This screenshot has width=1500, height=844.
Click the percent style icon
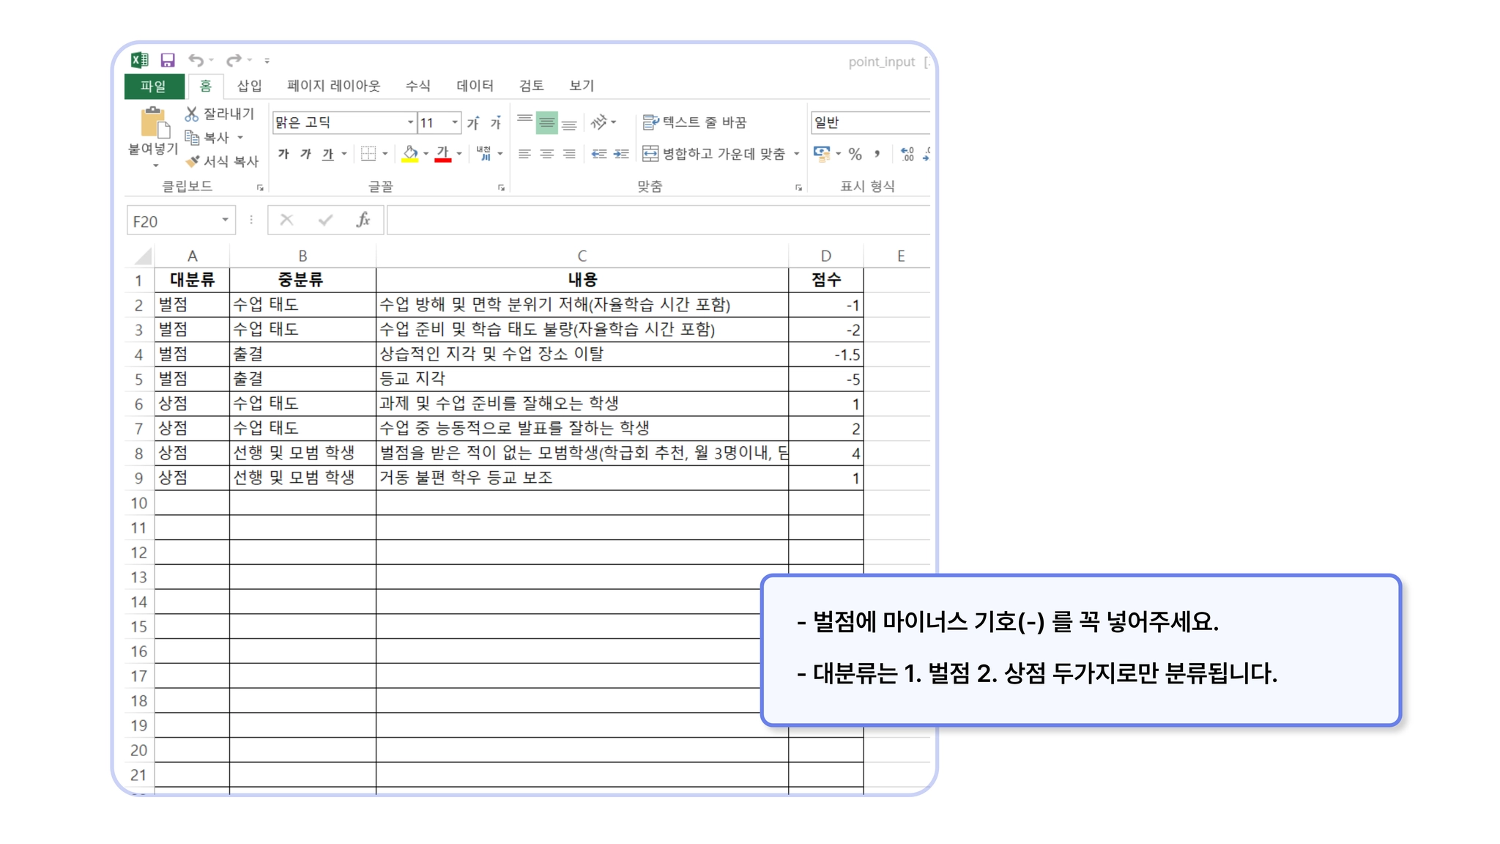855,154
